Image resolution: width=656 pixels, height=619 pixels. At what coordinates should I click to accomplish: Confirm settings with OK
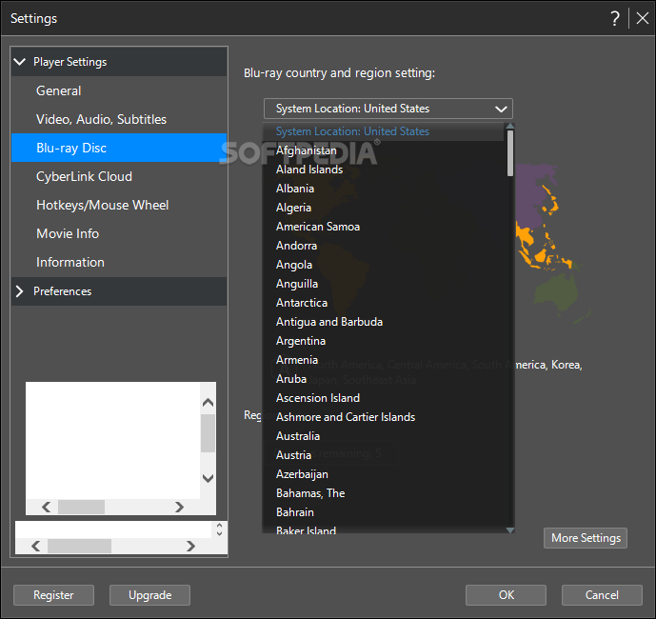tap(506, 595)
